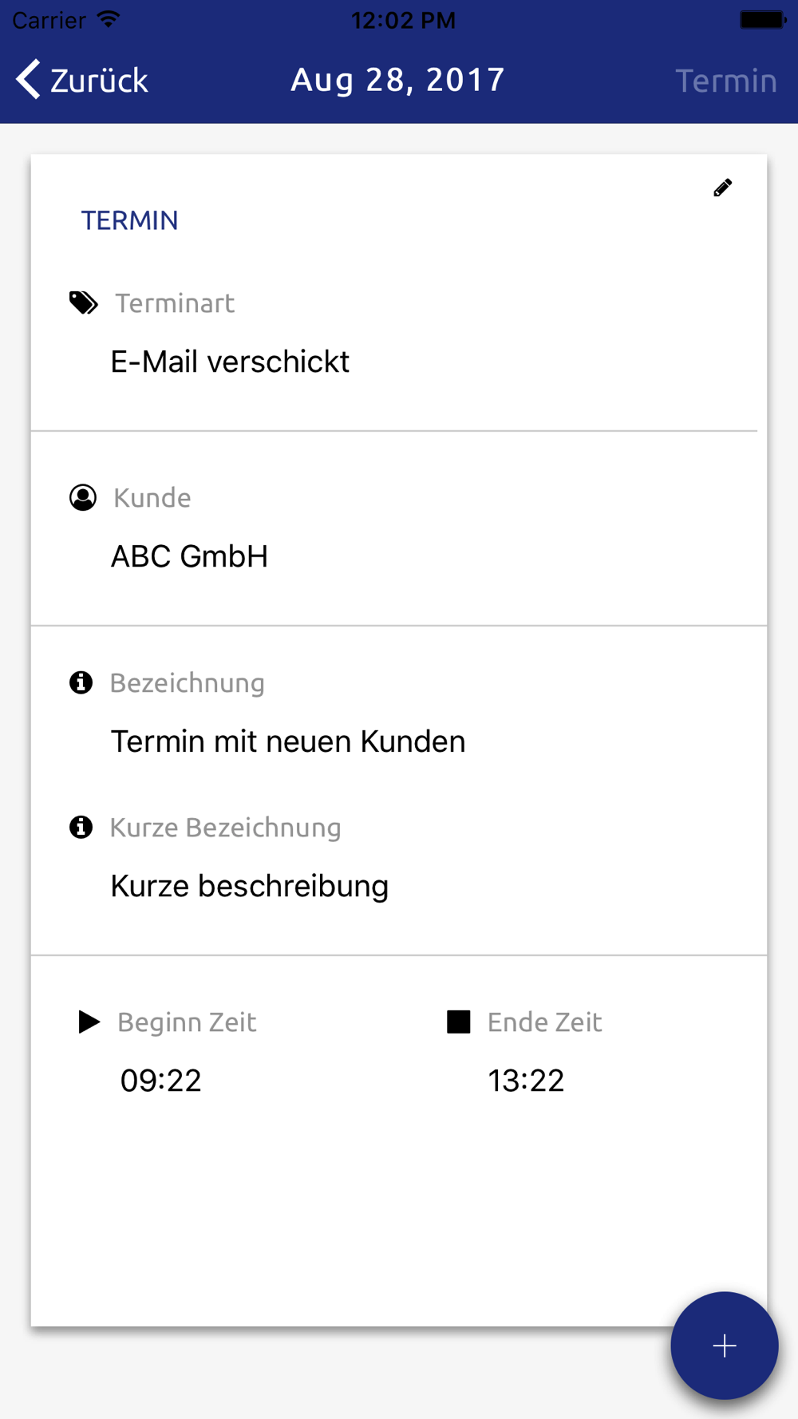Tap the Ende Zeit stop icon

(459, 1022)
